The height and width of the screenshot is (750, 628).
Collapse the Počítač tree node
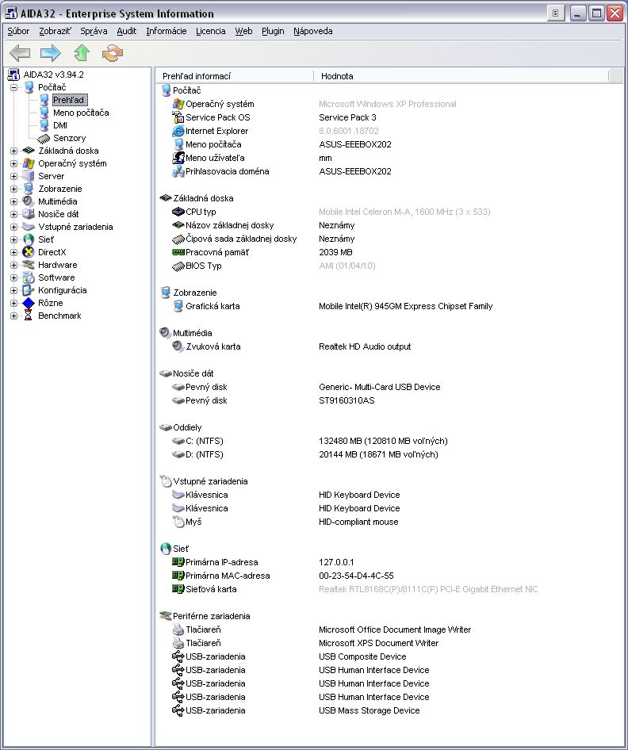pyautogui.click(x=13, y=87)
